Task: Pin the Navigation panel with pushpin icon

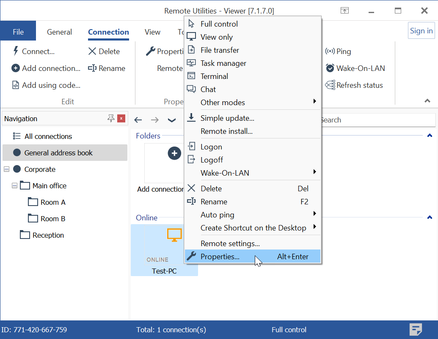Action: [111, 119]
